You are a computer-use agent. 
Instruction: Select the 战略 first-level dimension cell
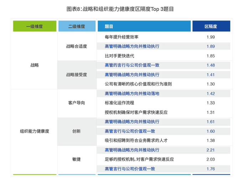coord(35,65)
